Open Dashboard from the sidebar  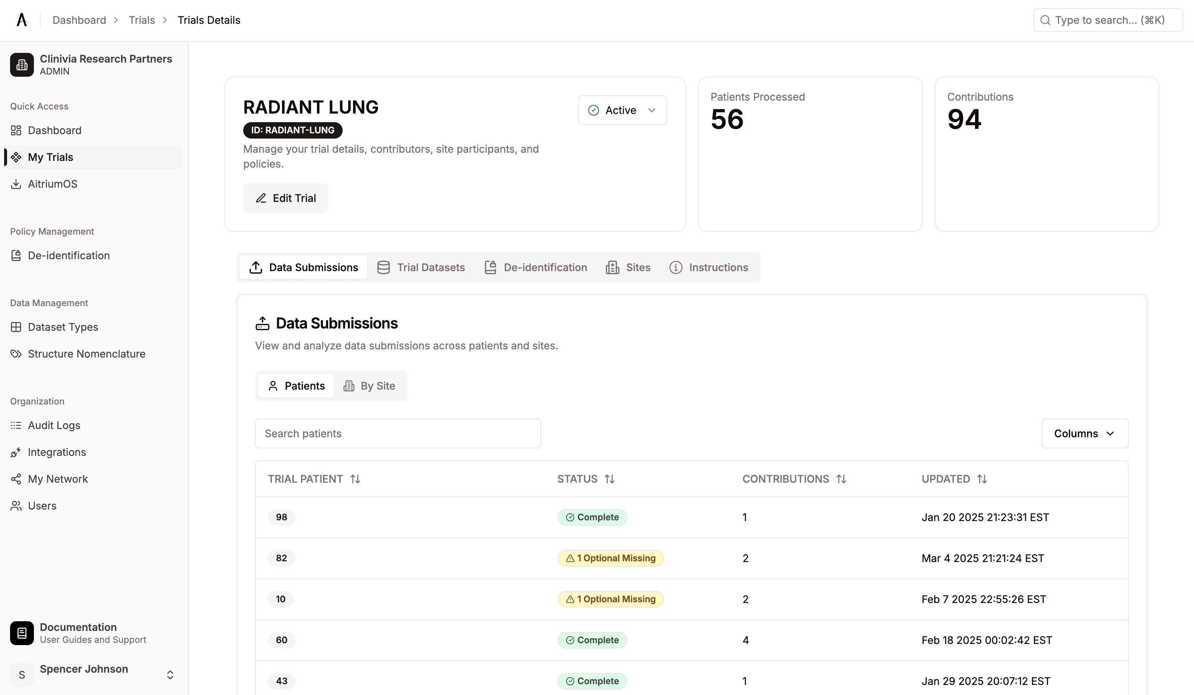[x=54, y=130]
